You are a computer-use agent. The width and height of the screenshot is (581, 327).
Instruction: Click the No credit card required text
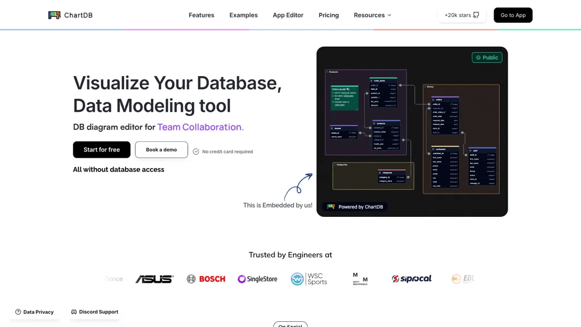tap(228, 152)
